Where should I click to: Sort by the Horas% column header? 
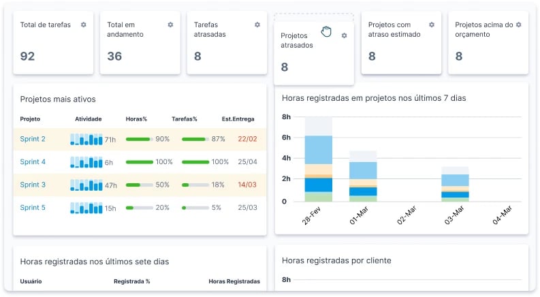coord(137,119)
